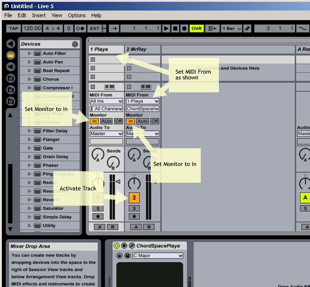Screen dimensions: 310x287
Task: Expand the Auto Pan device
Action: (x=30, y=62)
